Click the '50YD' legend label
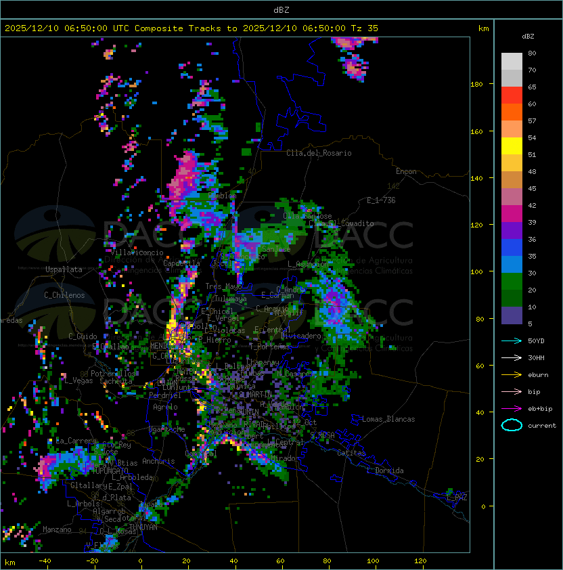The width and height of the screenshot is (563, 570). tap(536, 341)
